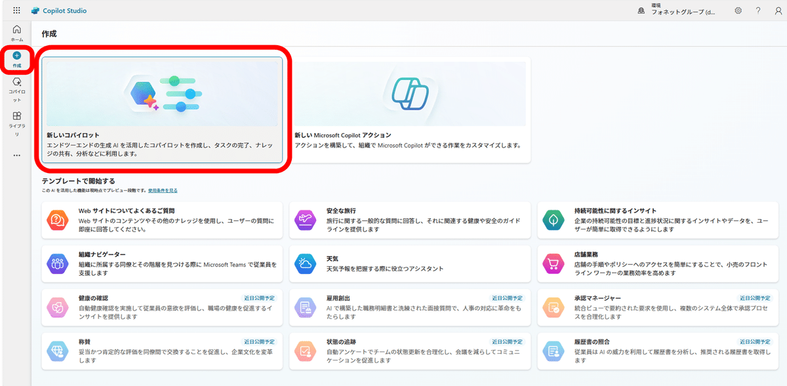The height and width of the screenshot is (386, 787).
Task: Click the 称賛 diamond icon
Action: click(57, 351)
